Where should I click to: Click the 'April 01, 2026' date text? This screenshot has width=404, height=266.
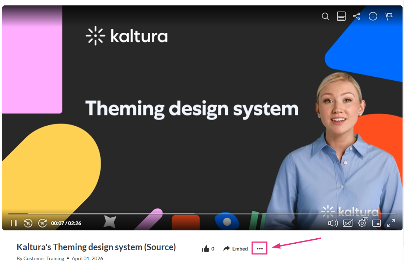(87, 258)
